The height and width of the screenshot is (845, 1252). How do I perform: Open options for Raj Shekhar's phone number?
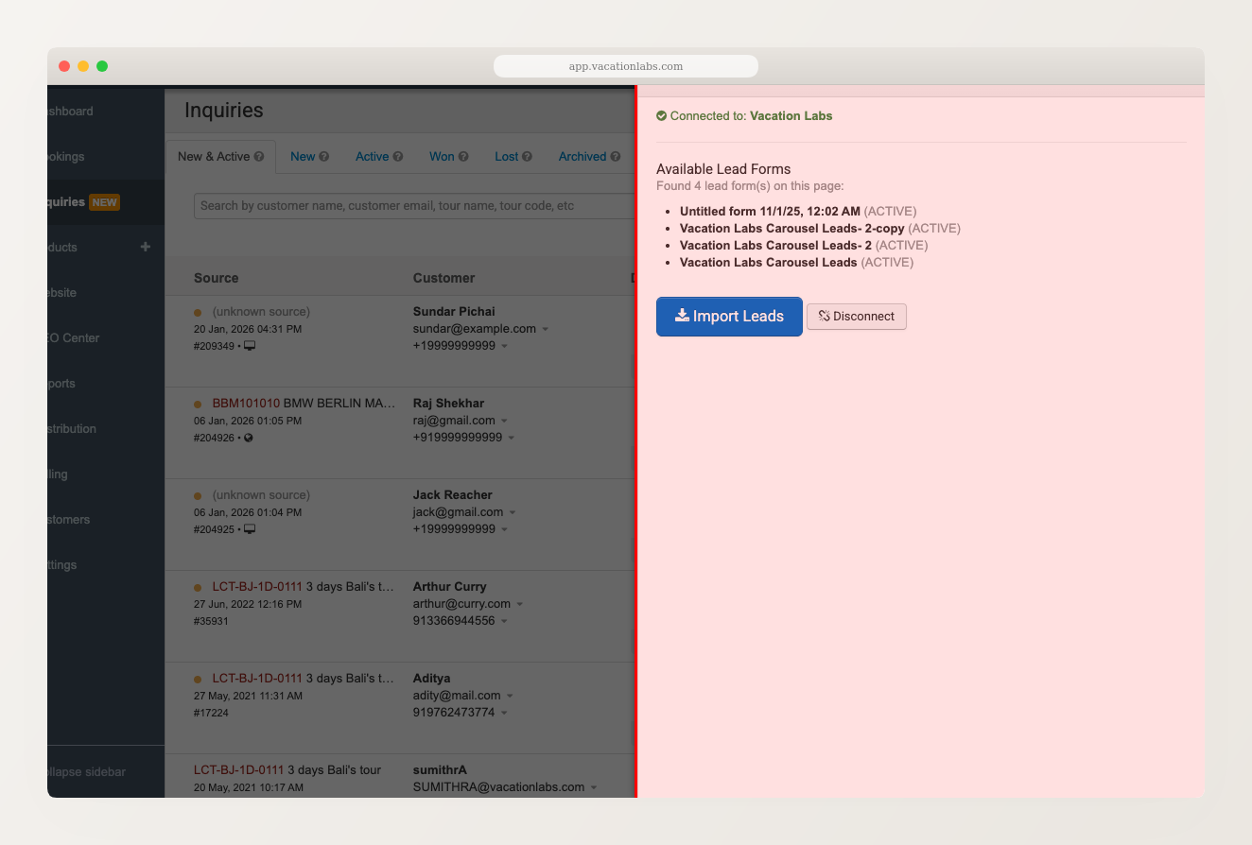(x=512, y=438)
